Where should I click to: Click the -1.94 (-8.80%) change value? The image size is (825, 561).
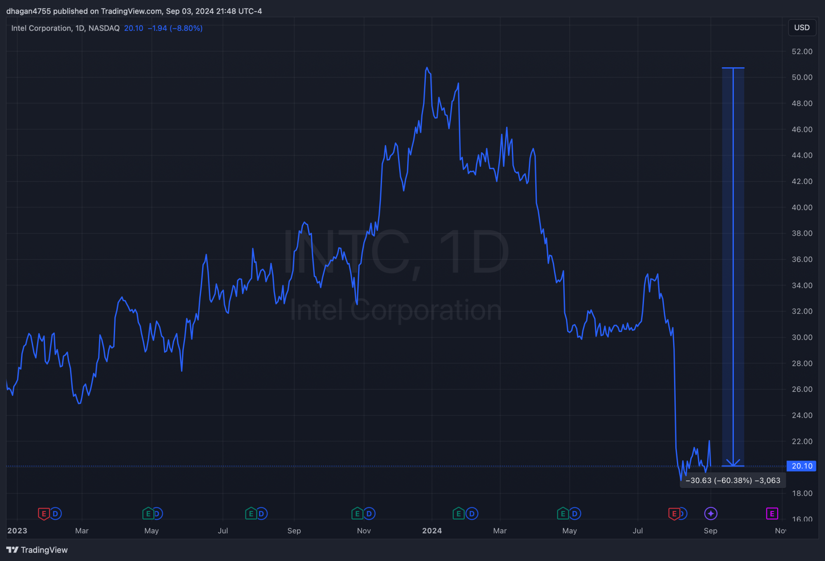coord(175,28)
